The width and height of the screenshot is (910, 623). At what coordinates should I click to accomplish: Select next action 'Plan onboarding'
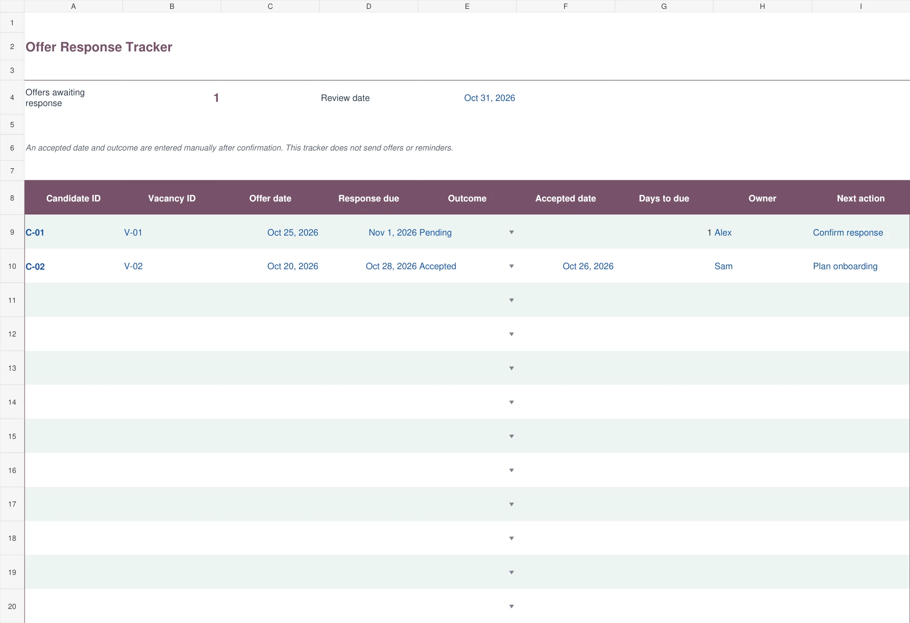click(860, 266)
